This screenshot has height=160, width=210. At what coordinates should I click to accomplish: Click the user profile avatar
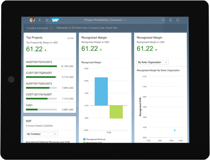(x=32, y=20)
